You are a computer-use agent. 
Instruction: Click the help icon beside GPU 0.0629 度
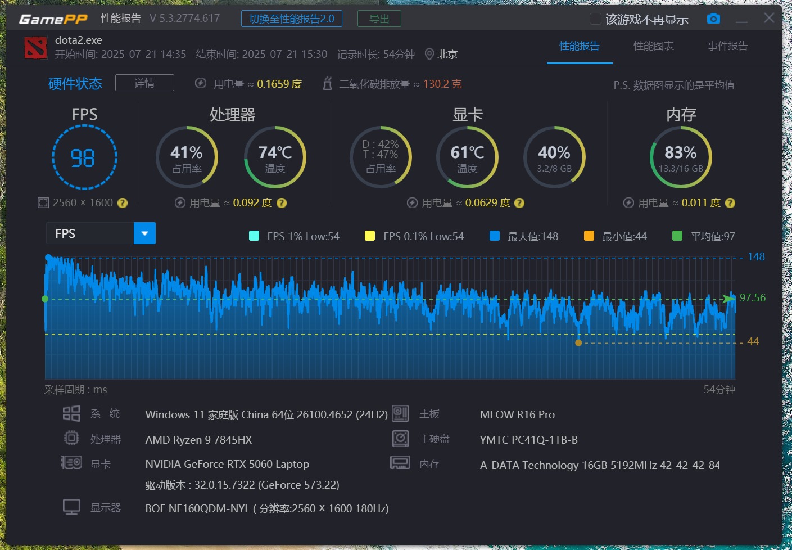point(519,203)
